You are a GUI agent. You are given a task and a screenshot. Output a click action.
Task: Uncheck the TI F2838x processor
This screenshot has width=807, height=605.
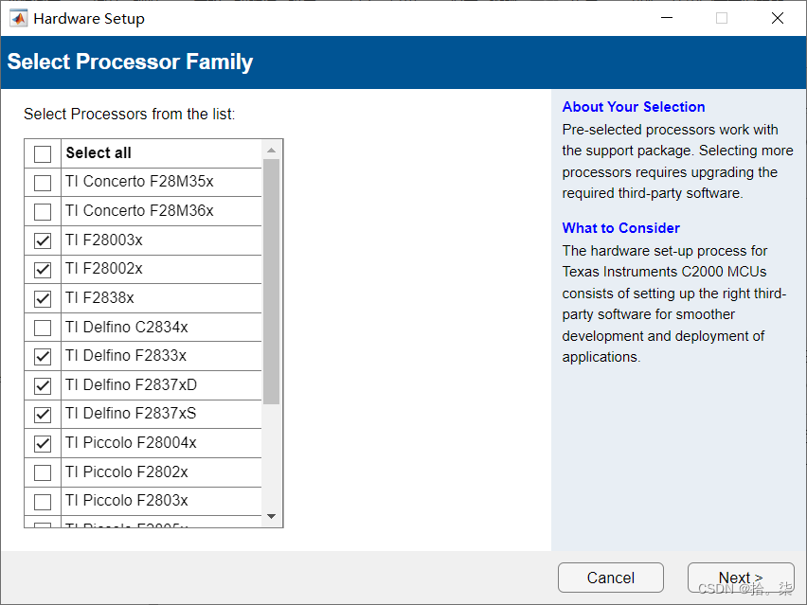(x=43, y=298)
